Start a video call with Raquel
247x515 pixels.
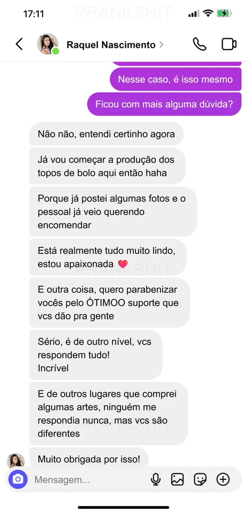[229, 44]
